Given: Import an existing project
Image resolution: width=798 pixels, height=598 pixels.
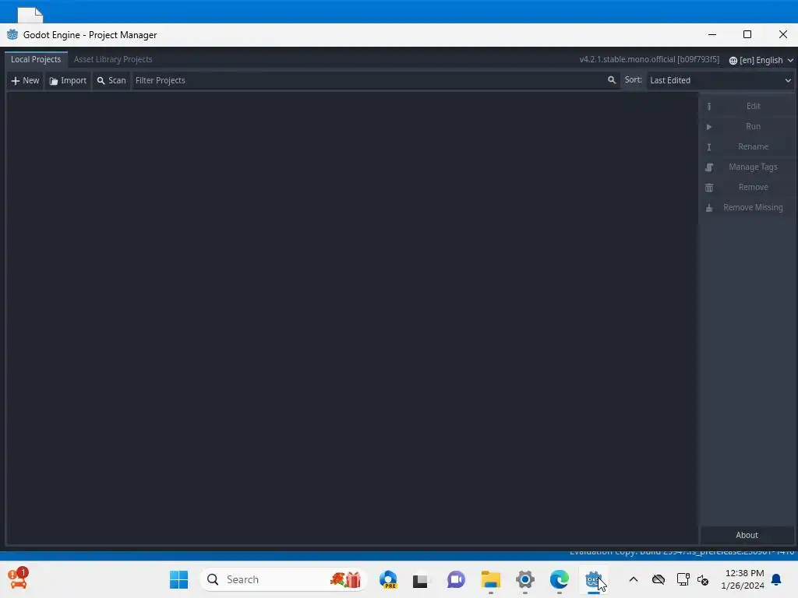Looking at the screenshot, I should click(68, 80).
